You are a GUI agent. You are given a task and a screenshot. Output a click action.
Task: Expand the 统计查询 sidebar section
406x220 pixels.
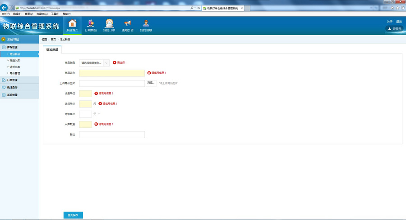click(13, 87)
